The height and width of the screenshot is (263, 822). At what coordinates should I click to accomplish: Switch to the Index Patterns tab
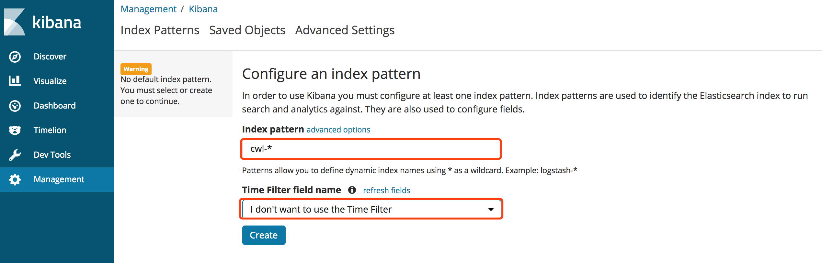pyautogui.click(x=160, y=30)
